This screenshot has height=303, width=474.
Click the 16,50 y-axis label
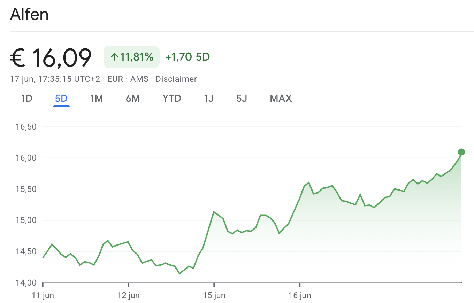26,126
